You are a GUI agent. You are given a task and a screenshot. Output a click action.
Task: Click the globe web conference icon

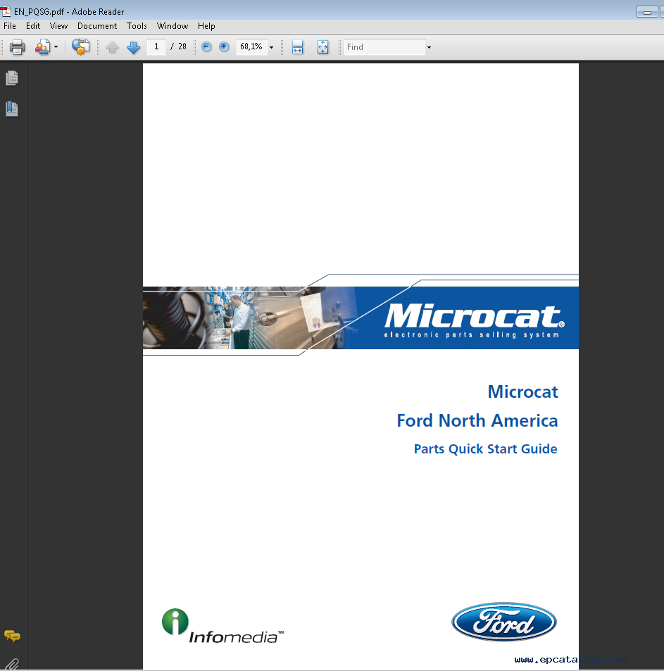[x=80, y=46]
